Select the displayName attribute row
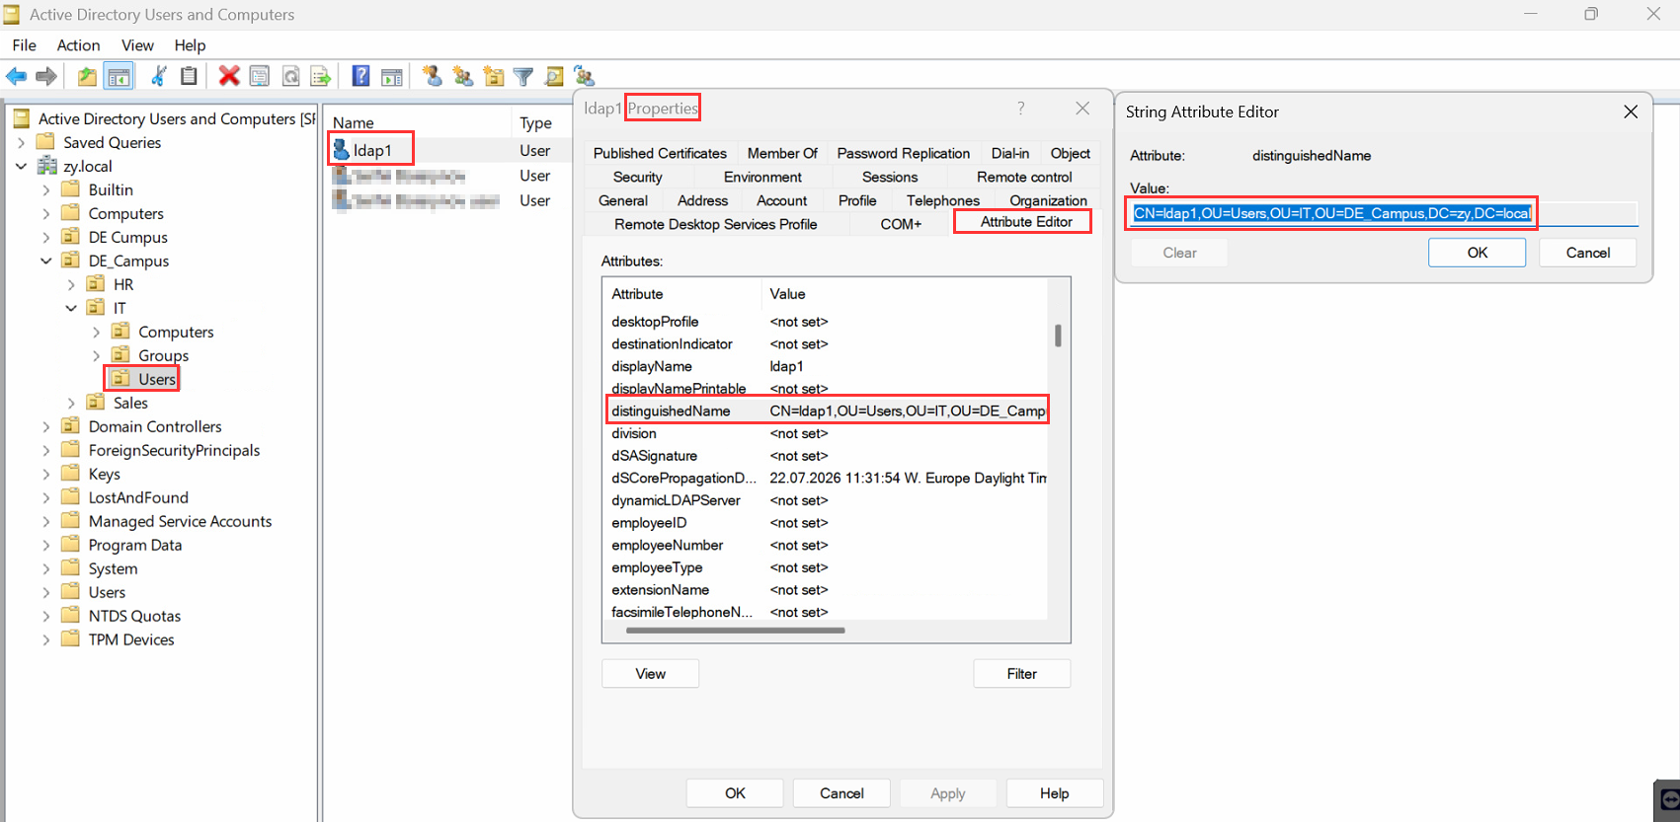 pyautogui.click(x=826, y=366)
